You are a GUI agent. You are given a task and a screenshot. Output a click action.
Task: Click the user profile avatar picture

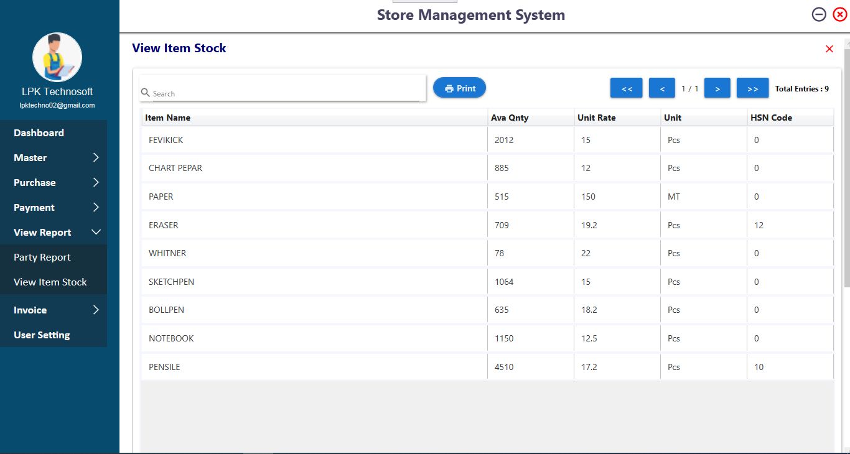(x=57, y=57)
